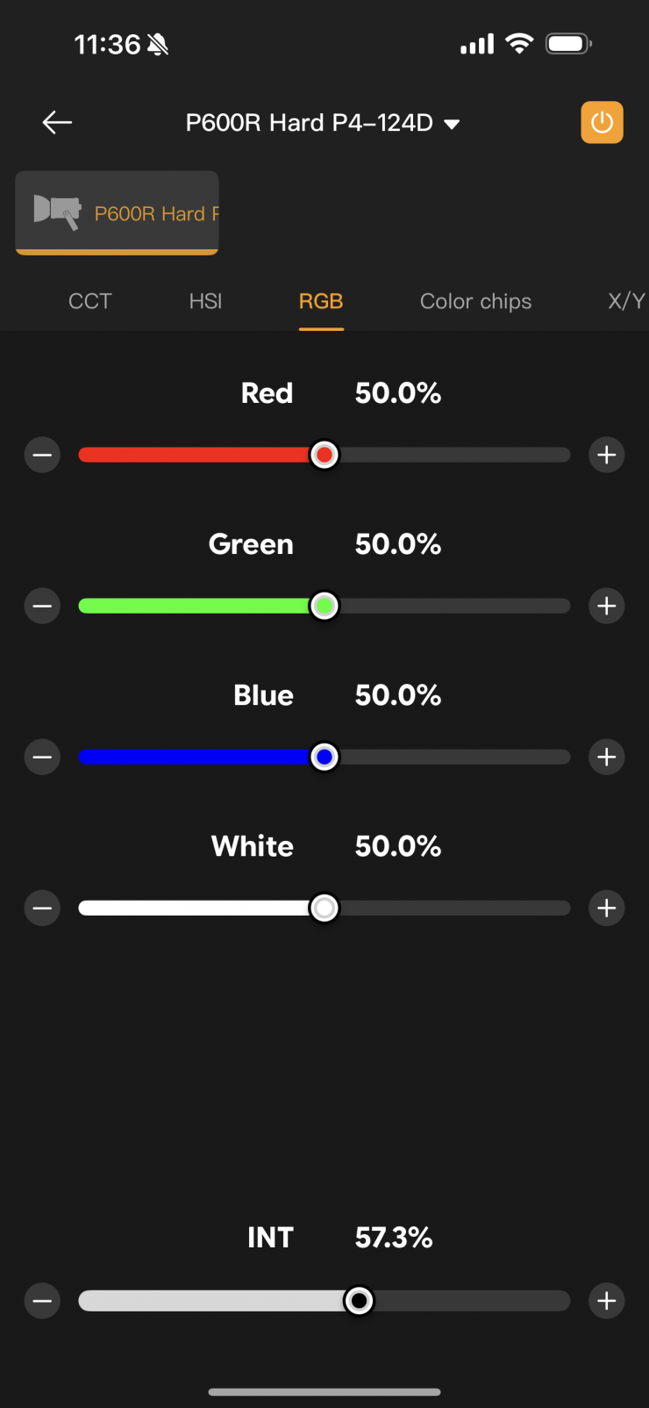Click the INT intensity slider handle
The width and height of the screenshot is (649, 1408).
coord(359,1301)
